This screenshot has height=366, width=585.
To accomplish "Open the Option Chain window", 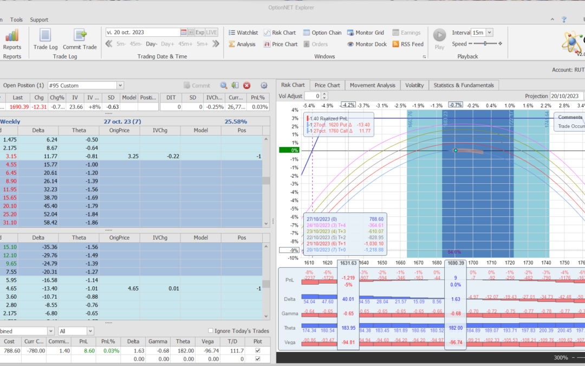I will (x=322, y=33).
